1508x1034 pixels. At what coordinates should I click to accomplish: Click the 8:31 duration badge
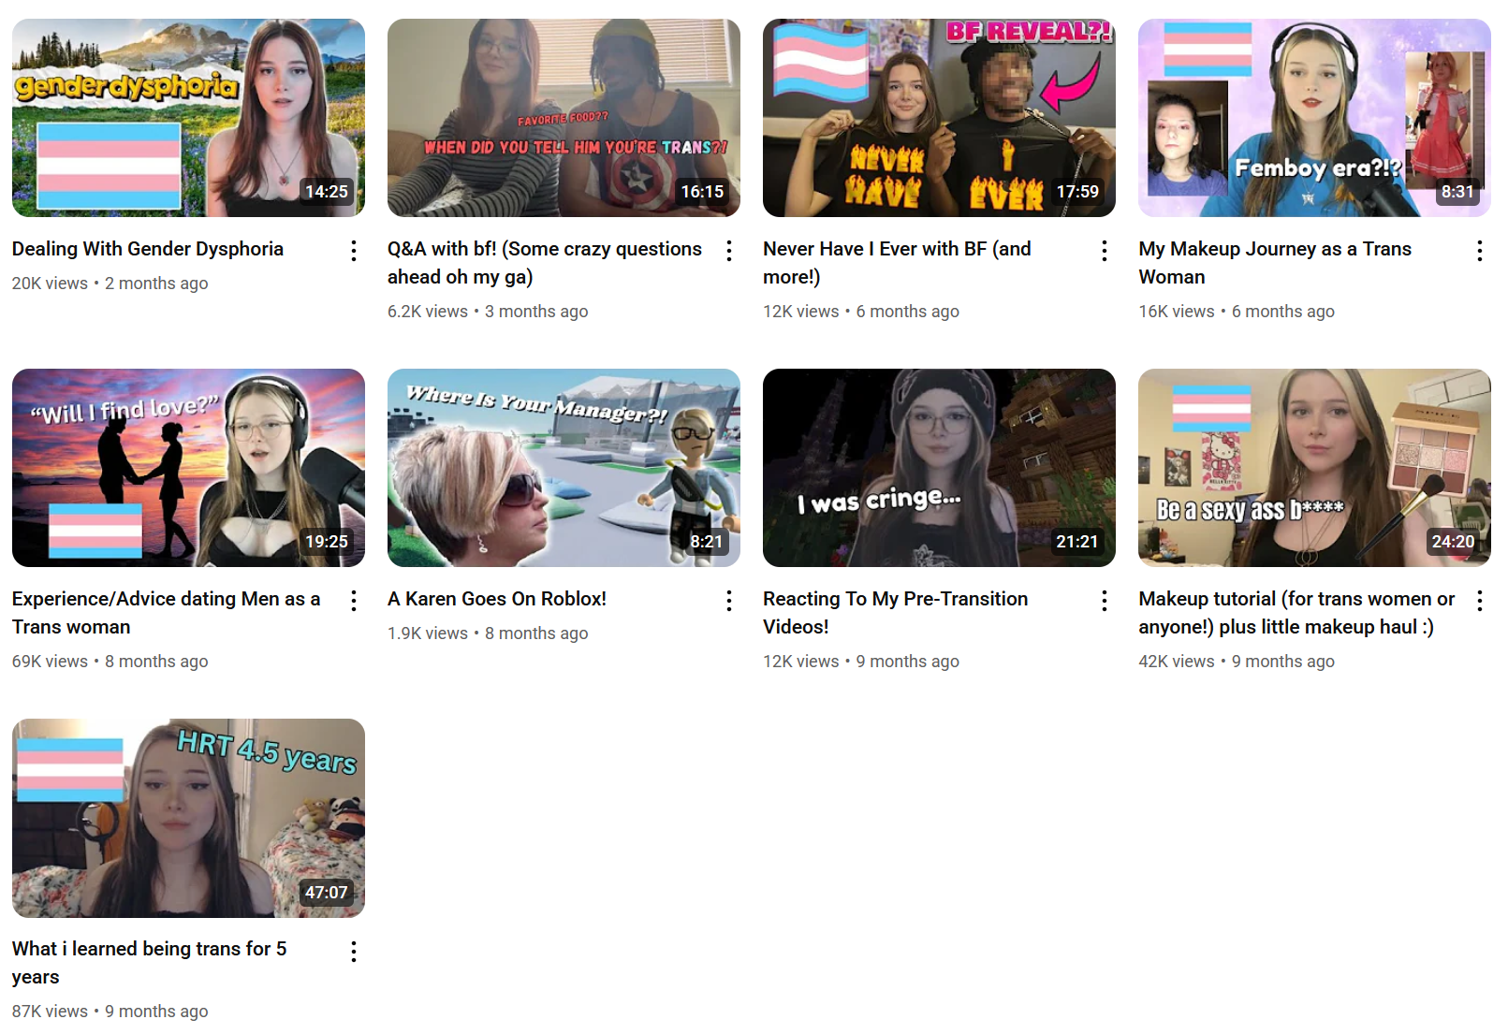pyautogui.click(x=1457, y=192)
